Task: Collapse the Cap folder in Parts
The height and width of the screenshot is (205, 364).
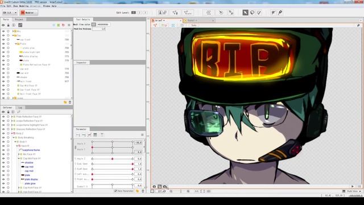Action: click(x=13, y=35)
